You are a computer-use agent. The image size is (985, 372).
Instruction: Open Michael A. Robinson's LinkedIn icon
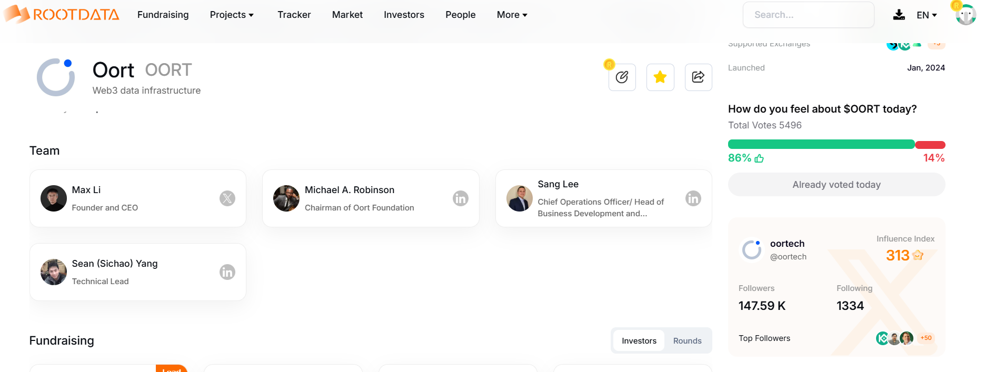460,198
